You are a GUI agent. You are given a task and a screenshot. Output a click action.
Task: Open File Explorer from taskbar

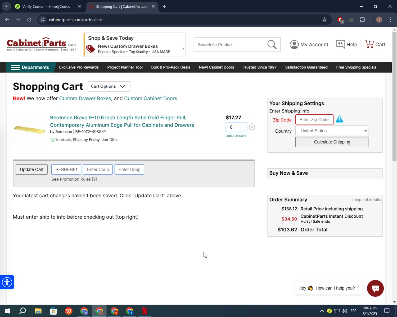coord(38,311)
